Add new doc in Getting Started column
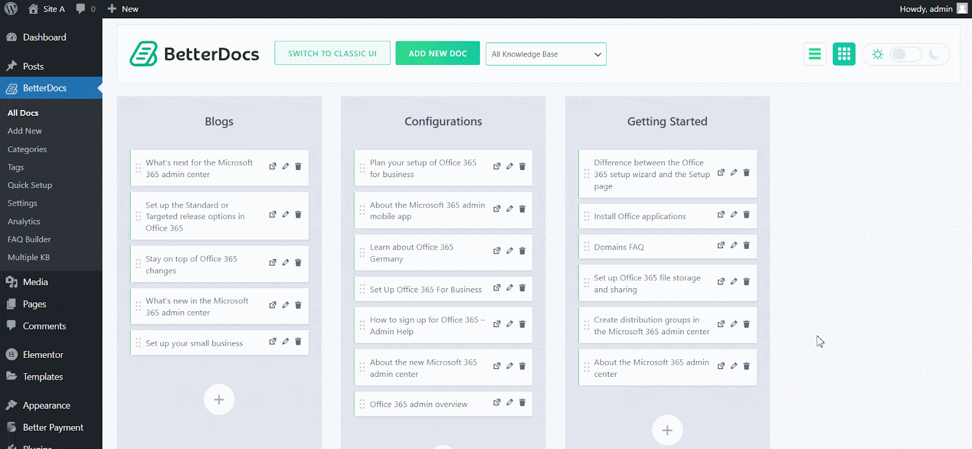 coord(668,430)
